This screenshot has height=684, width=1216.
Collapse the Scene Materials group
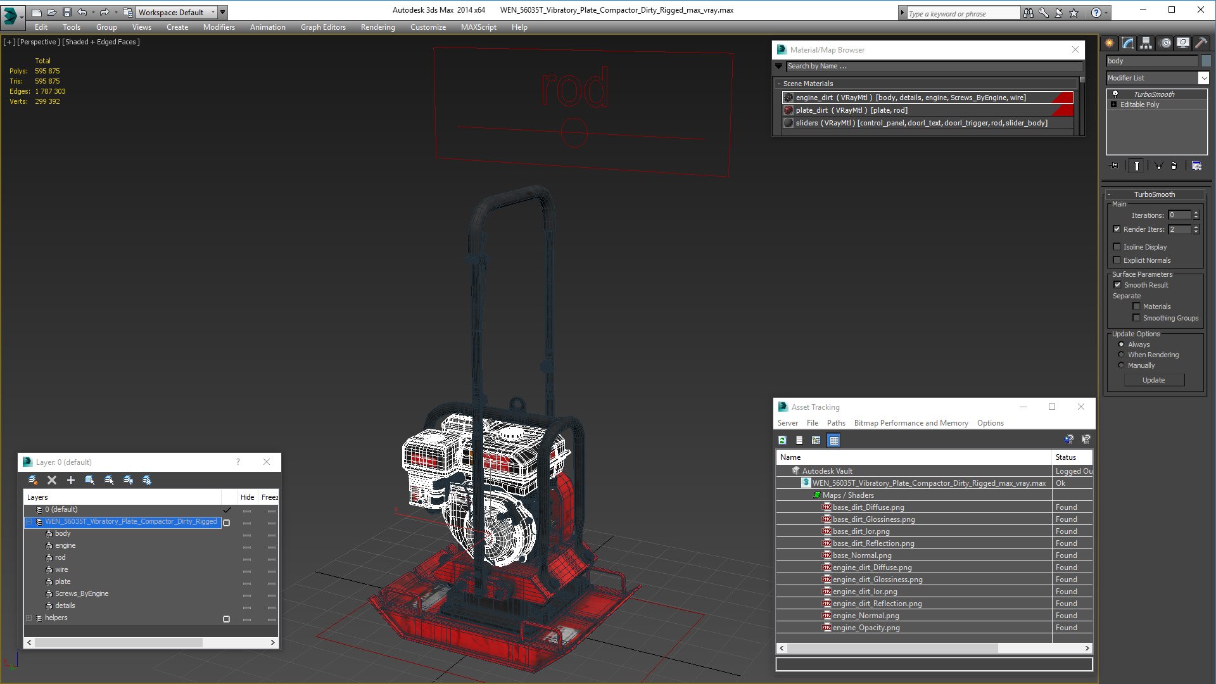pyautogui.click(x=779, y=84)
